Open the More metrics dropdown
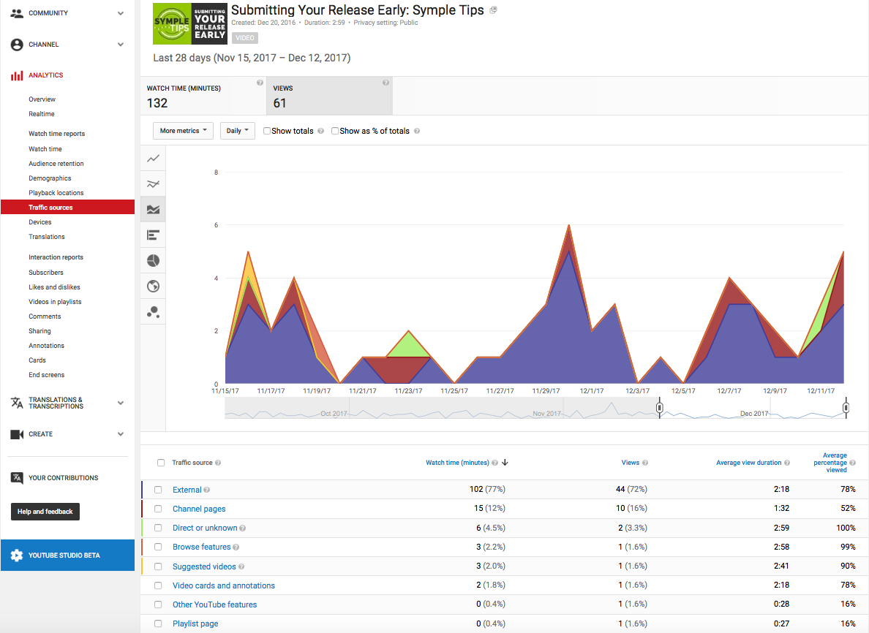Viewport: 869px width, 633px height. pos(183,131)
